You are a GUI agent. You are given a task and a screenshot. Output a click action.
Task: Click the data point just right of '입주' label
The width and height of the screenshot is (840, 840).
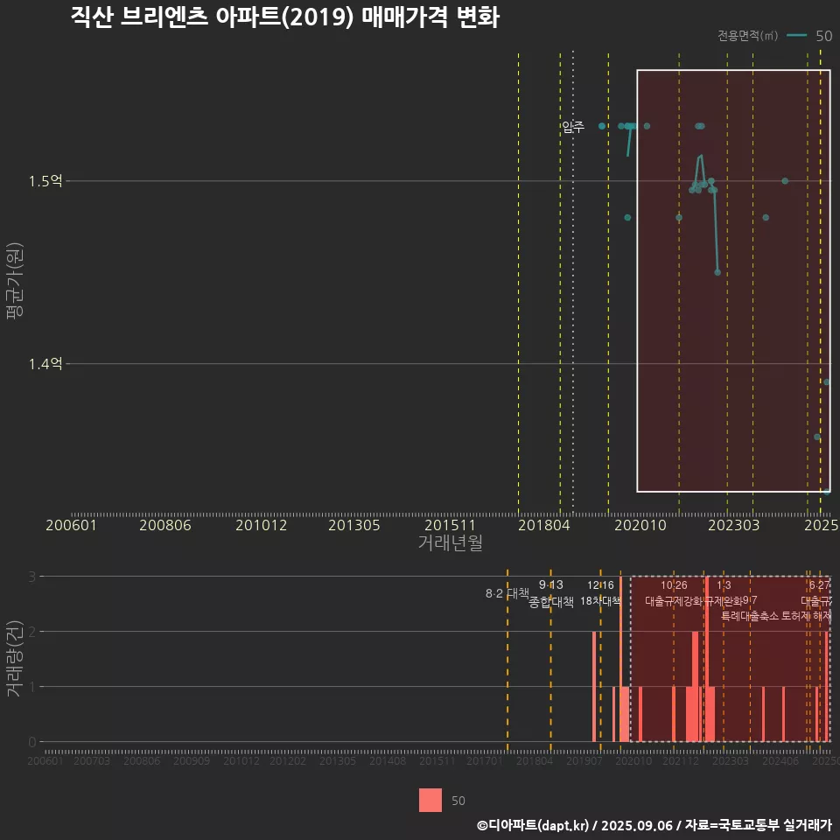point(602,126)
